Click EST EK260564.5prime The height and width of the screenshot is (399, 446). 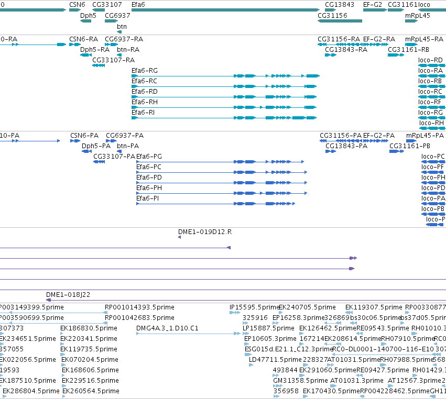[x=91, y=391]
